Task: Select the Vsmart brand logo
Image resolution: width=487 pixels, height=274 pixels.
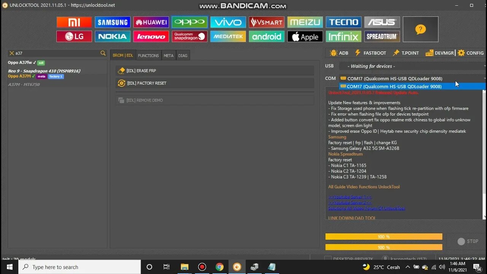Action: [x=266, y=22]
